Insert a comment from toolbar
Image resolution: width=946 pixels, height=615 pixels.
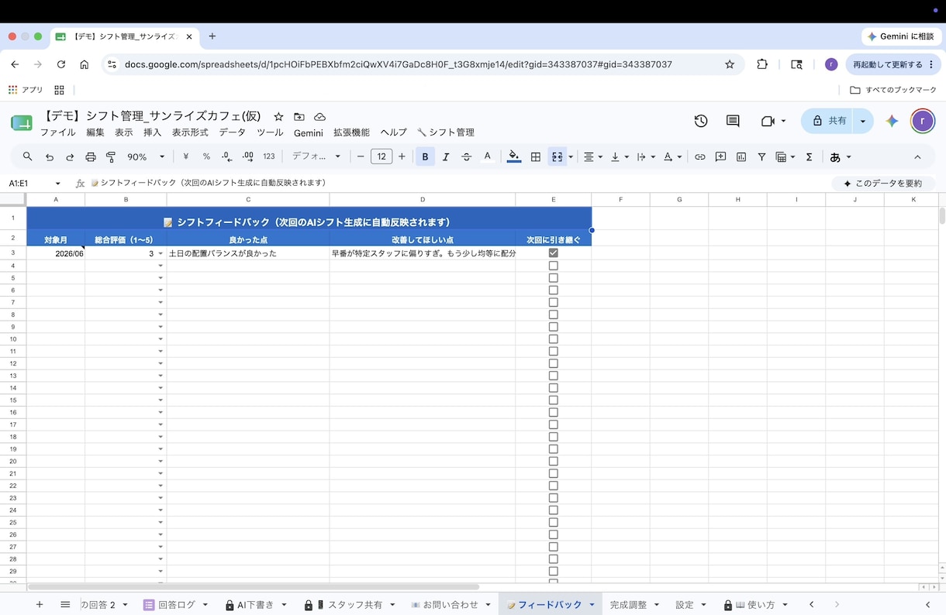720,156
